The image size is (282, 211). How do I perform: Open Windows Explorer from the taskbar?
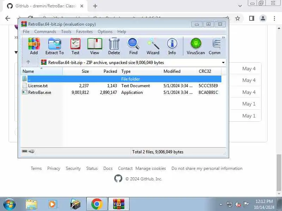coord(31,204)
